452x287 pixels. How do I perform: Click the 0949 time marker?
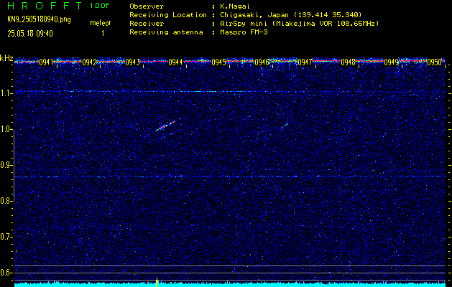pos(391,62)
